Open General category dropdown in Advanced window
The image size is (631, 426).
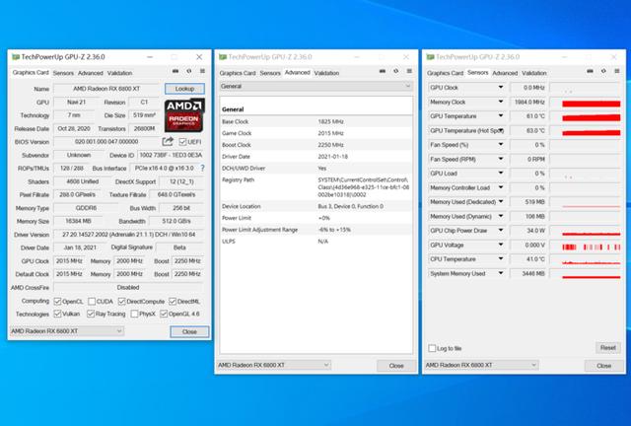315,86
